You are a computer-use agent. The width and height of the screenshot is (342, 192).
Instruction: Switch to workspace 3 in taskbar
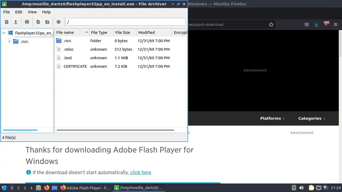pos(25,188)
